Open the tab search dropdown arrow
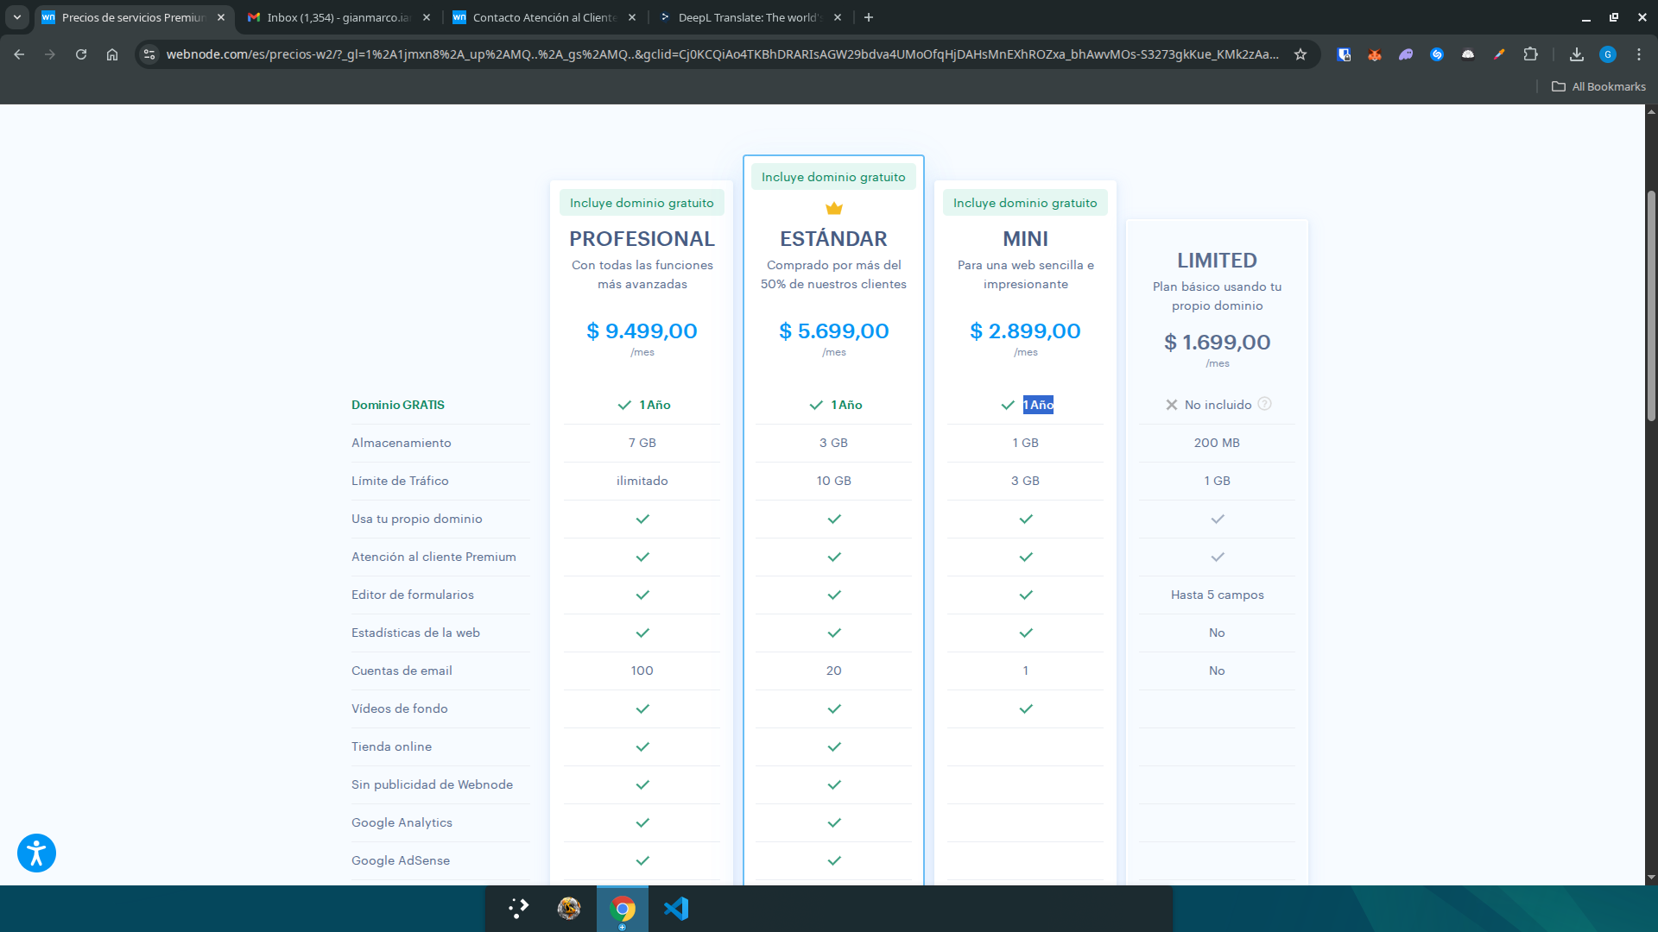 (16, 17)
